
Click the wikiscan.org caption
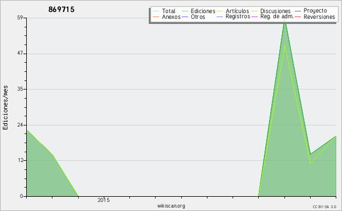[x=171, y=206]
